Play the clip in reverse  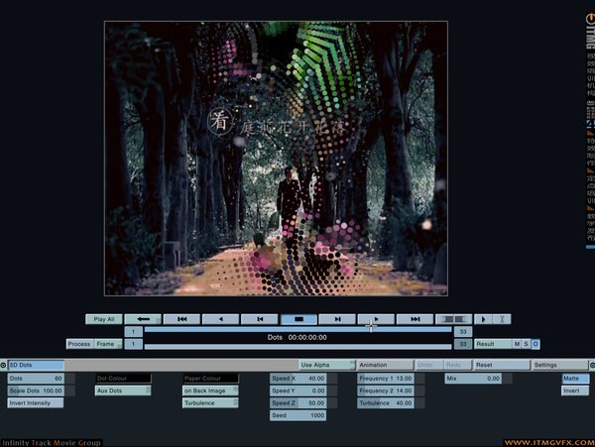click(x=220, y=319)
